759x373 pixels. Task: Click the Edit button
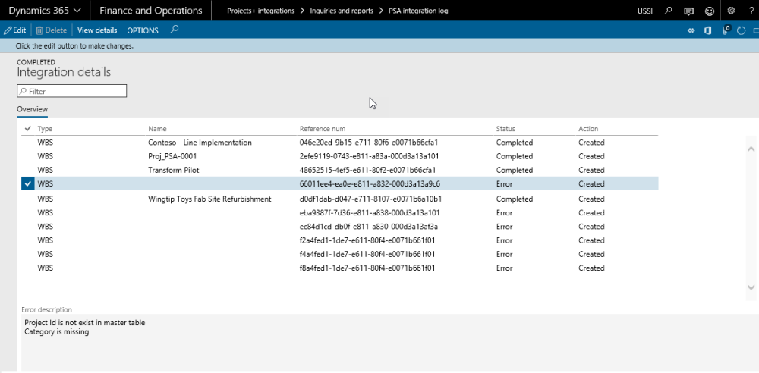coord(14,30)
